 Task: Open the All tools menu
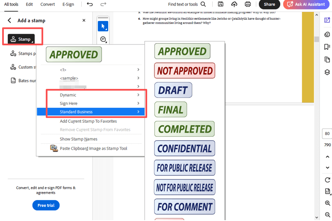[11, 4]
